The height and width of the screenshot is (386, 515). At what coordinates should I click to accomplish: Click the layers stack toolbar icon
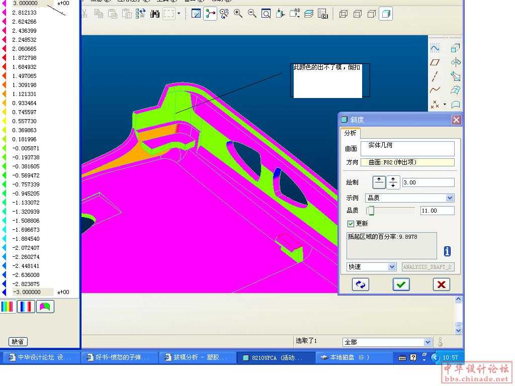[x=309, y=14]
